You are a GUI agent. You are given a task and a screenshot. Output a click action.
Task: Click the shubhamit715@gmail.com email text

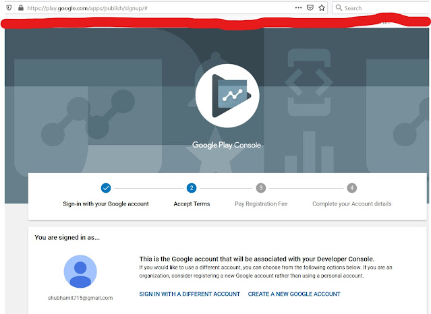point(80,298)
